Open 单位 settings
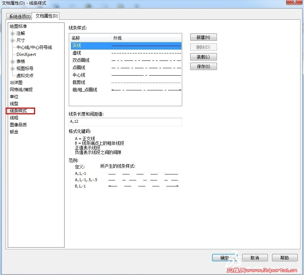 tap(14, 96)
